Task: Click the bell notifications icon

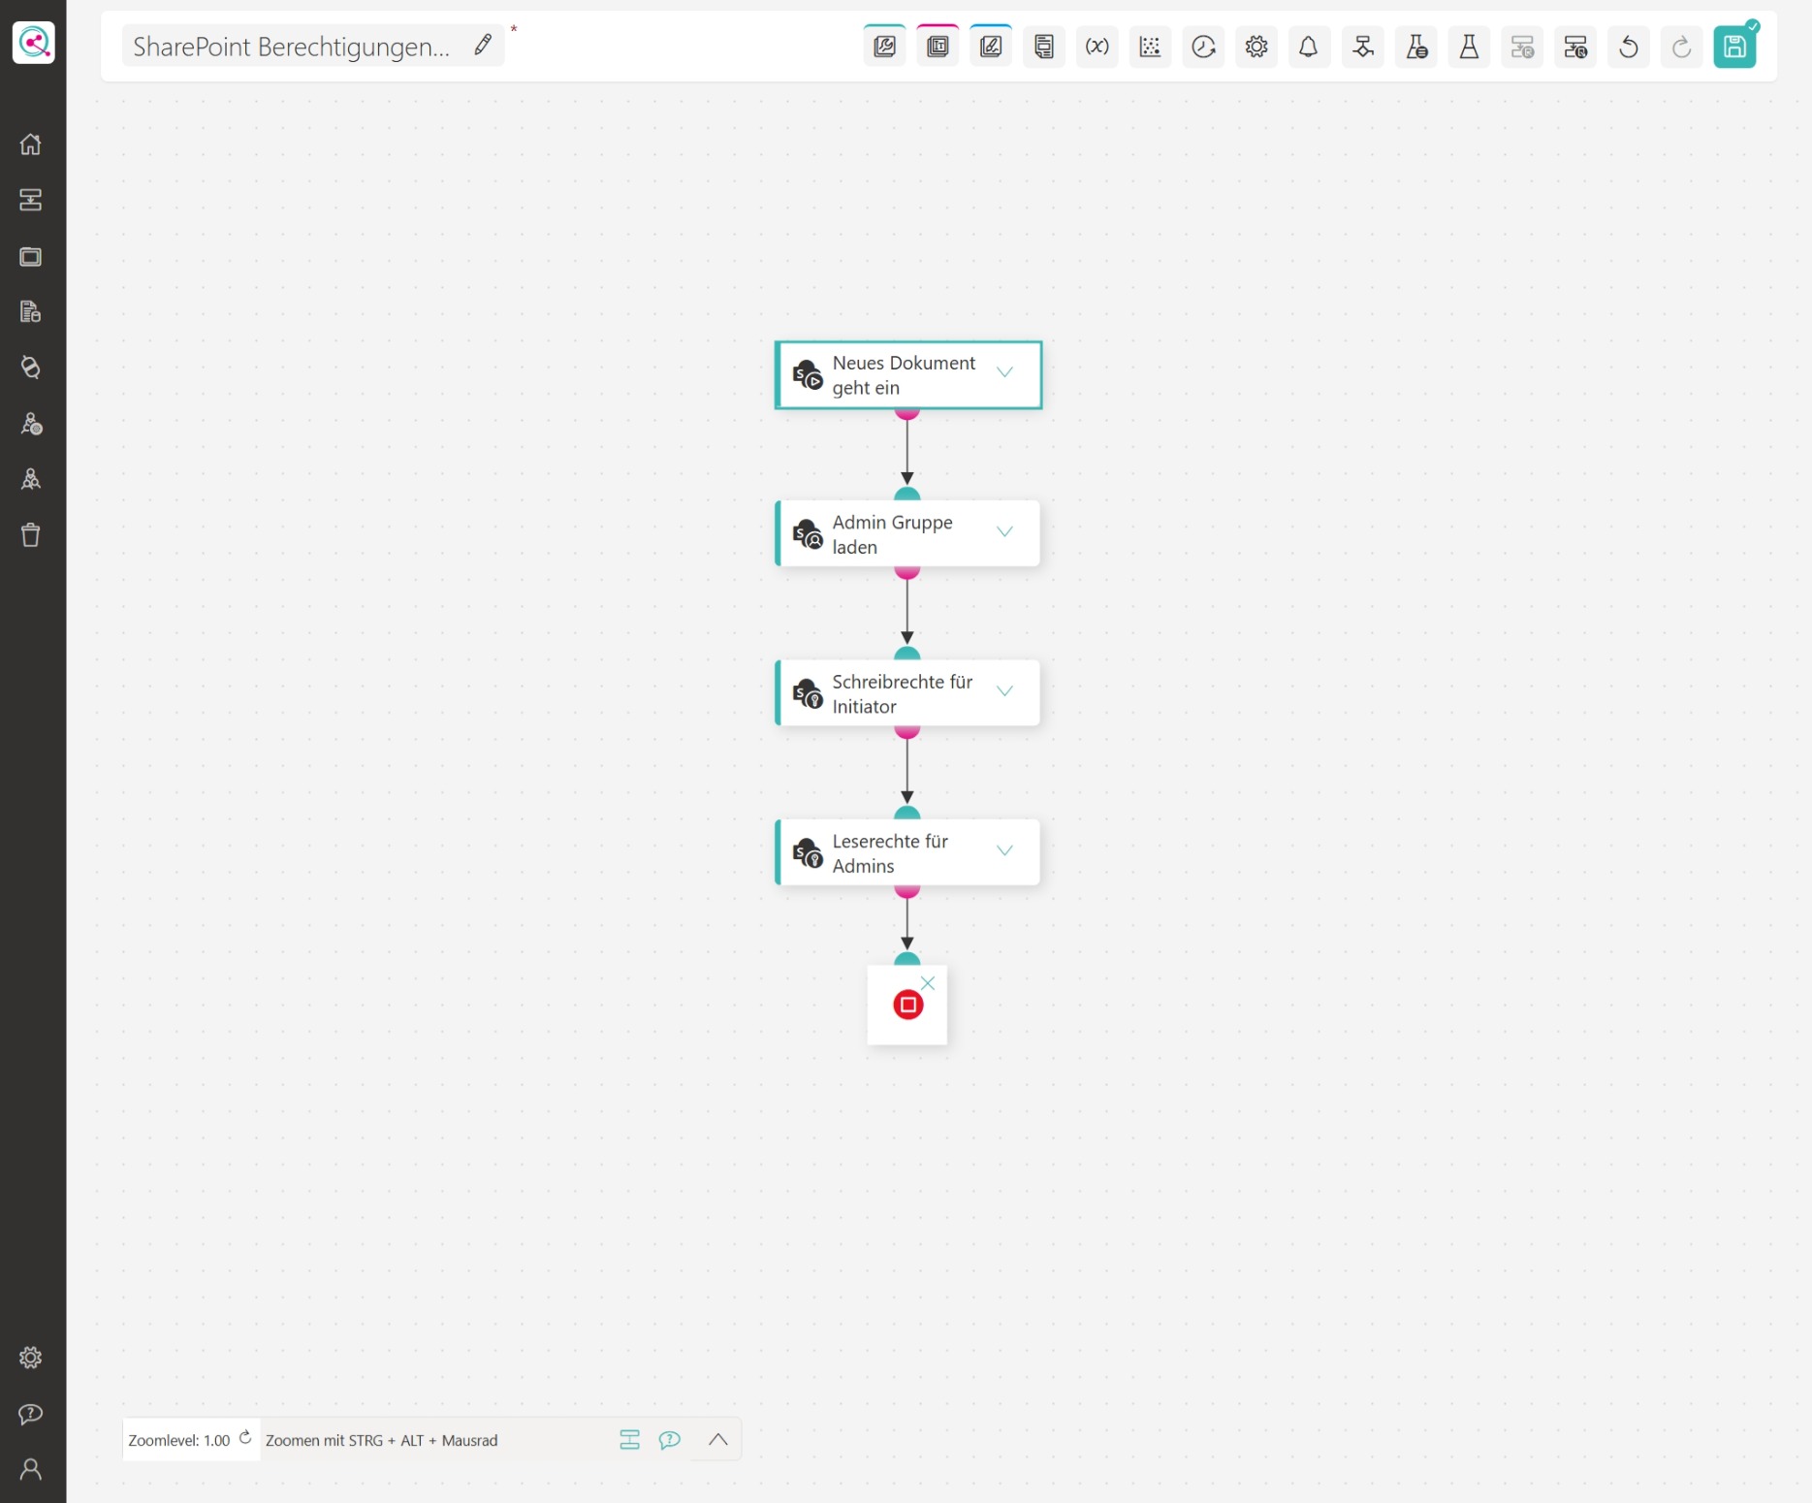Action: click(x=1309, y=47)
